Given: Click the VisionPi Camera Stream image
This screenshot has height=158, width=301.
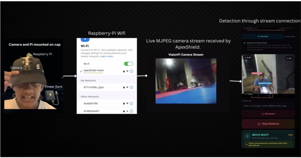Looking at the screenshot, I should 186,81.
